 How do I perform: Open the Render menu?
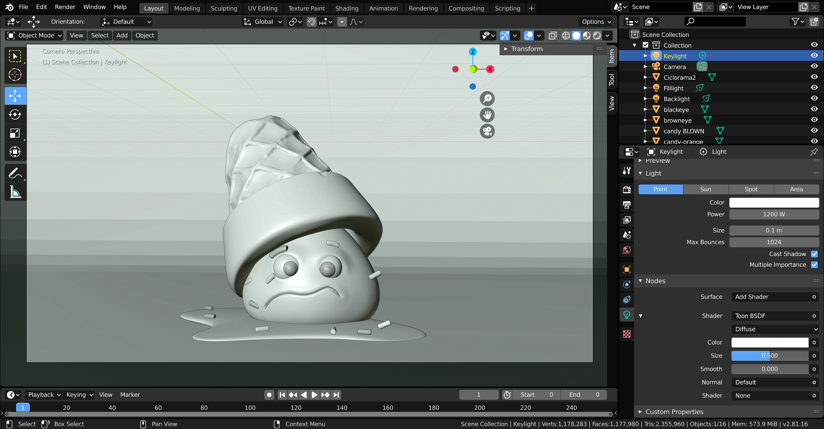click(x=65, y=7)
